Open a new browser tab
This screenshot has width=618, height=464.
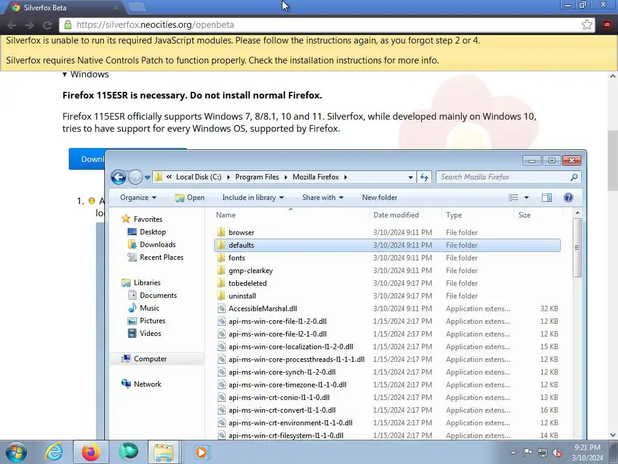coord(137,7)
